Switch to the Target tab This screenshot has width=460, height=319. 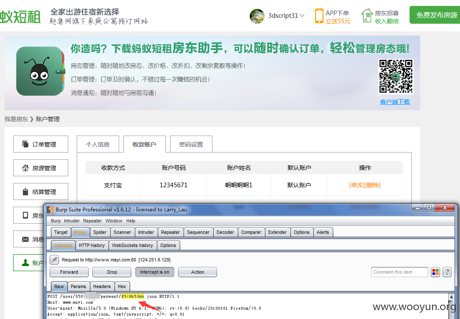(61, 232)
